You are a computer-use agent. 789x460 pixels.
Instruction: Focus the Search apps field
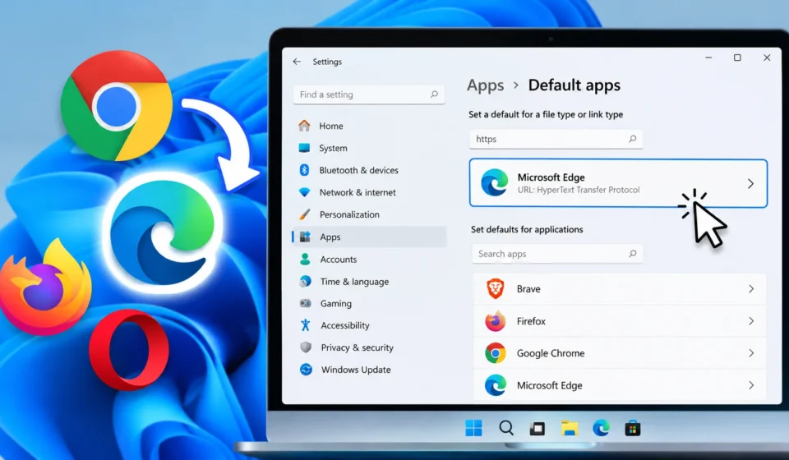(x=557, y=254)
